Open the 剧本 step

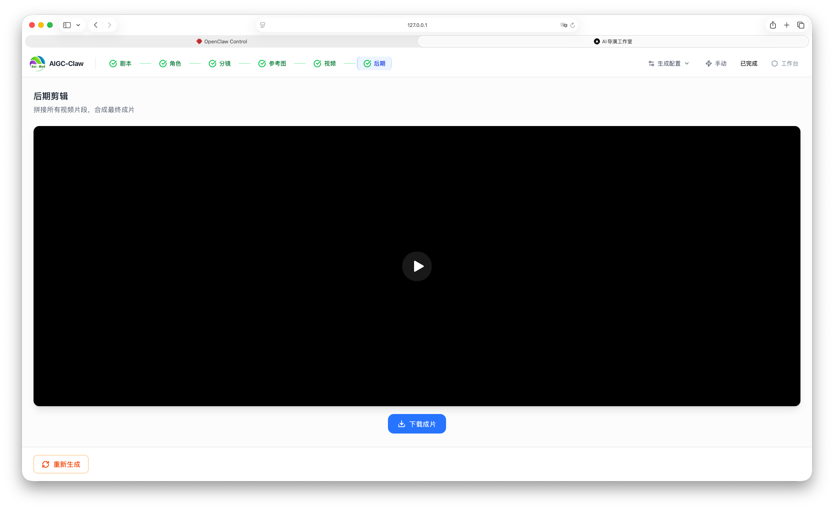point(120,64)
